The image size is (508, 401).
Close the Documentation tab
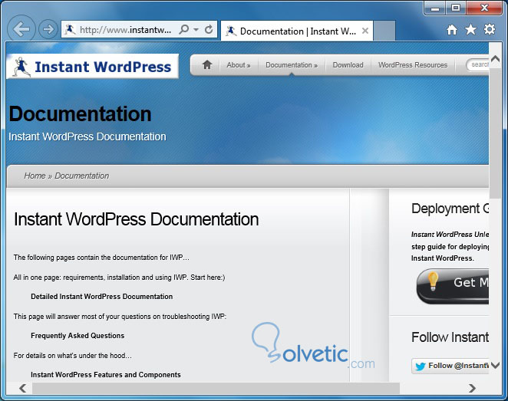(365, 31)
